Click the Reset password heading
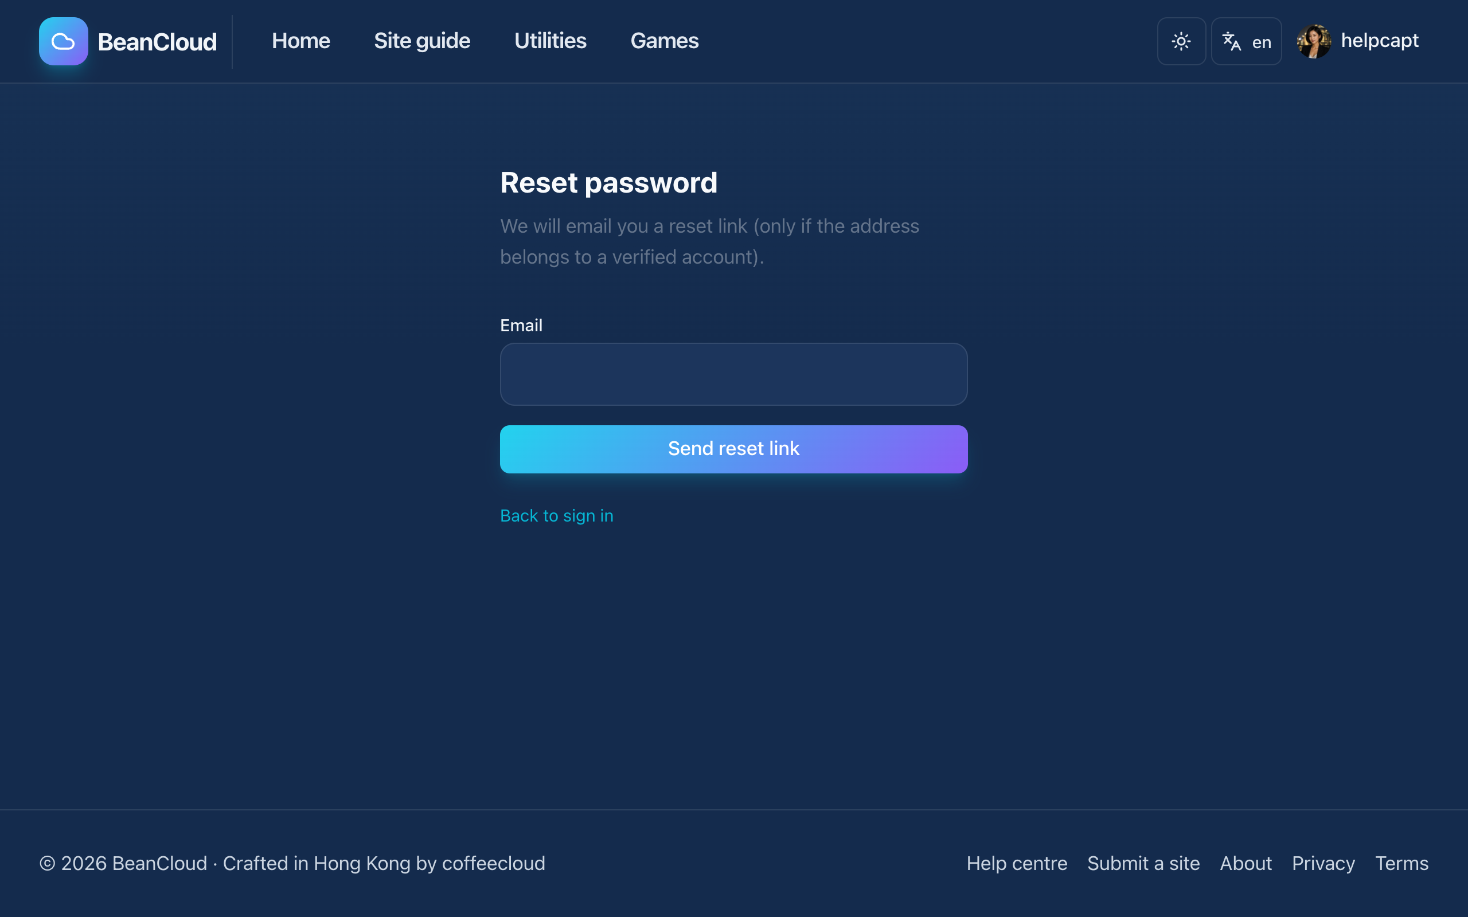1468x917 pixels. [x=608, y=183]
